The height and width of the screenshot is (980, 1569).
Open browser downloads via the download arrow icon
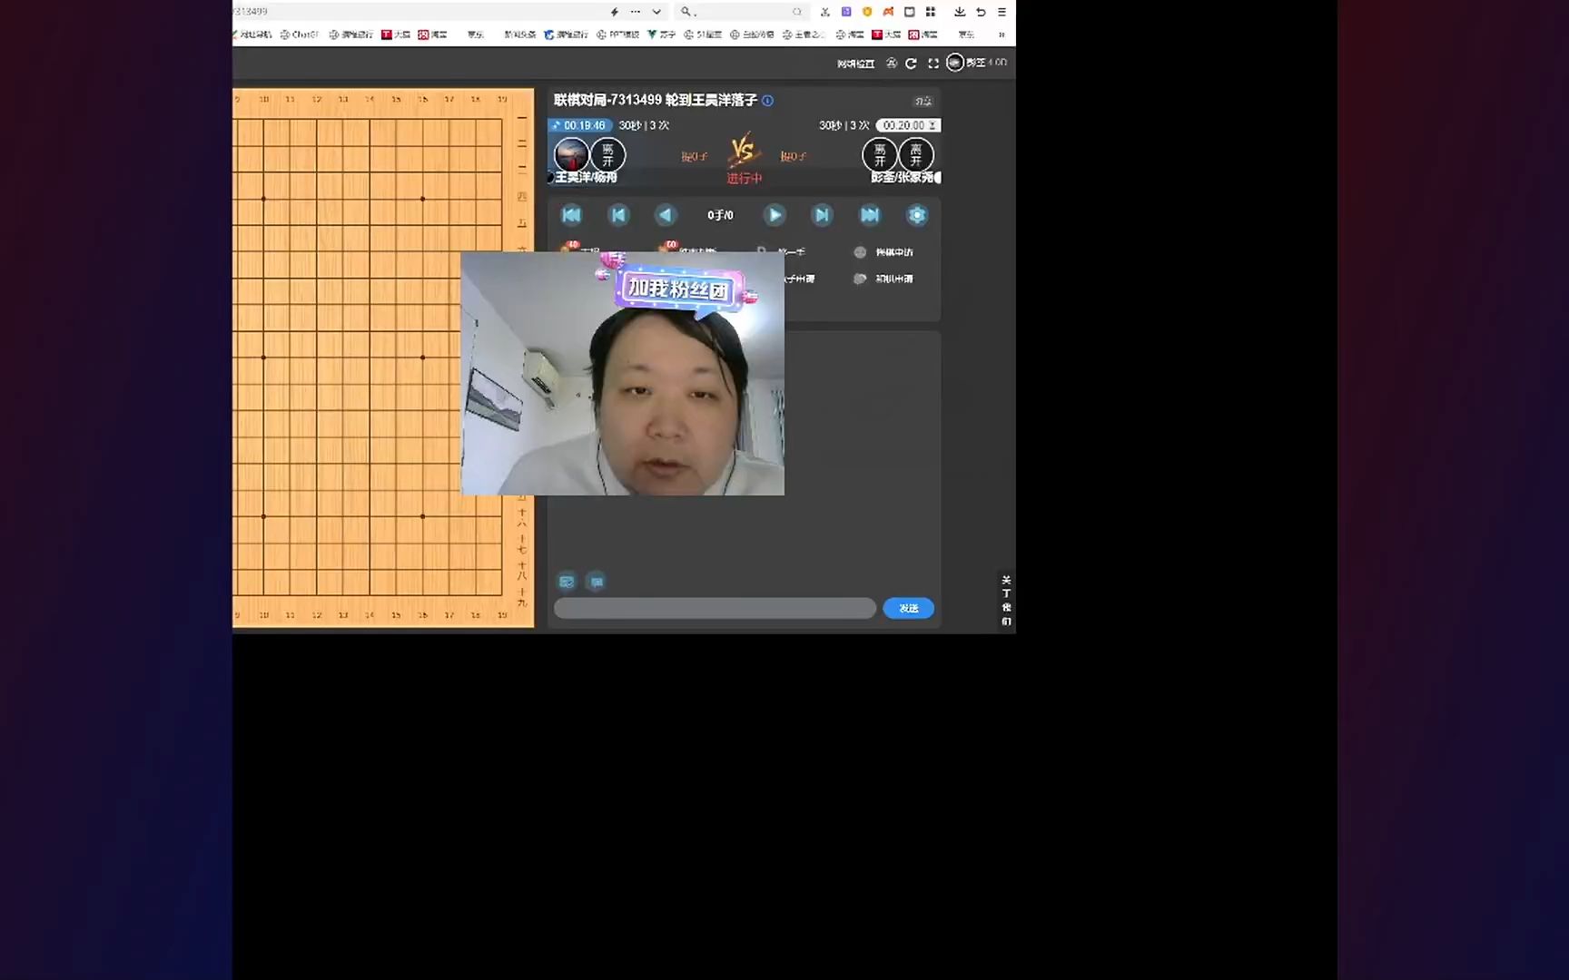960,12
